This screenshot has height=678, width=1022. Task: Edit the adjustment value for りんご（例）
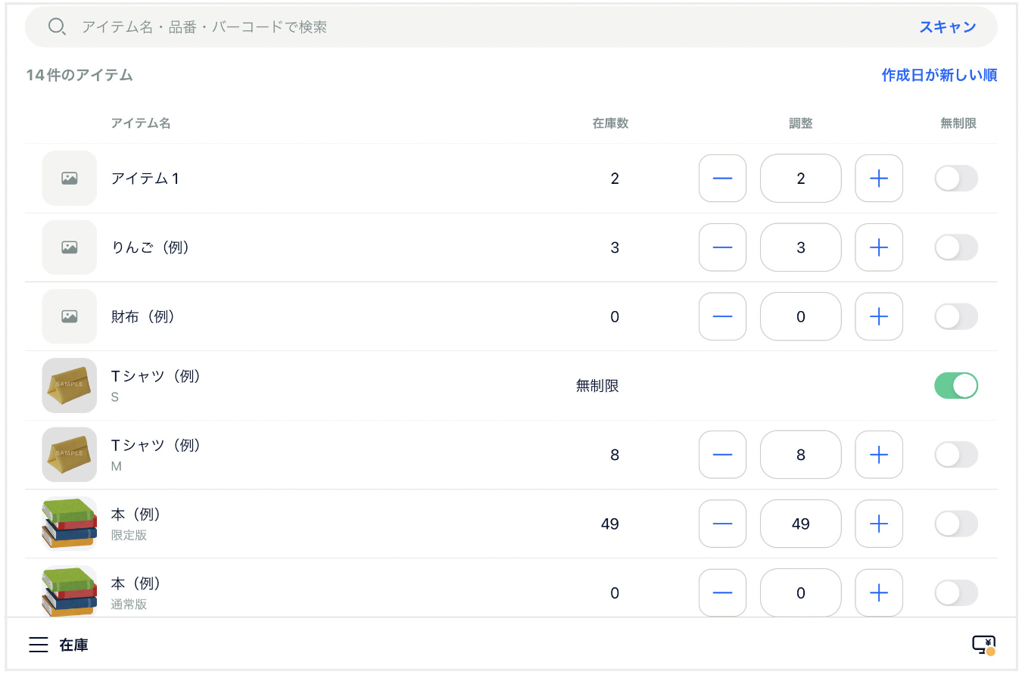pos(800,247)
